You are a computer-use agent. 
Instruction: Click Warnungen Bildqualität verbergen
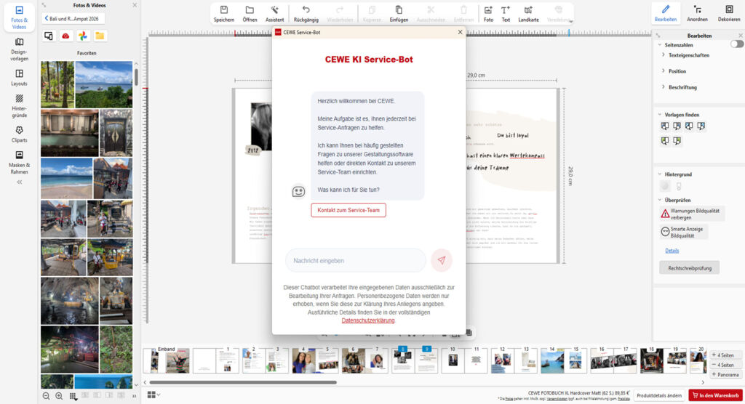pyautogui.click(x=692, y=214)
